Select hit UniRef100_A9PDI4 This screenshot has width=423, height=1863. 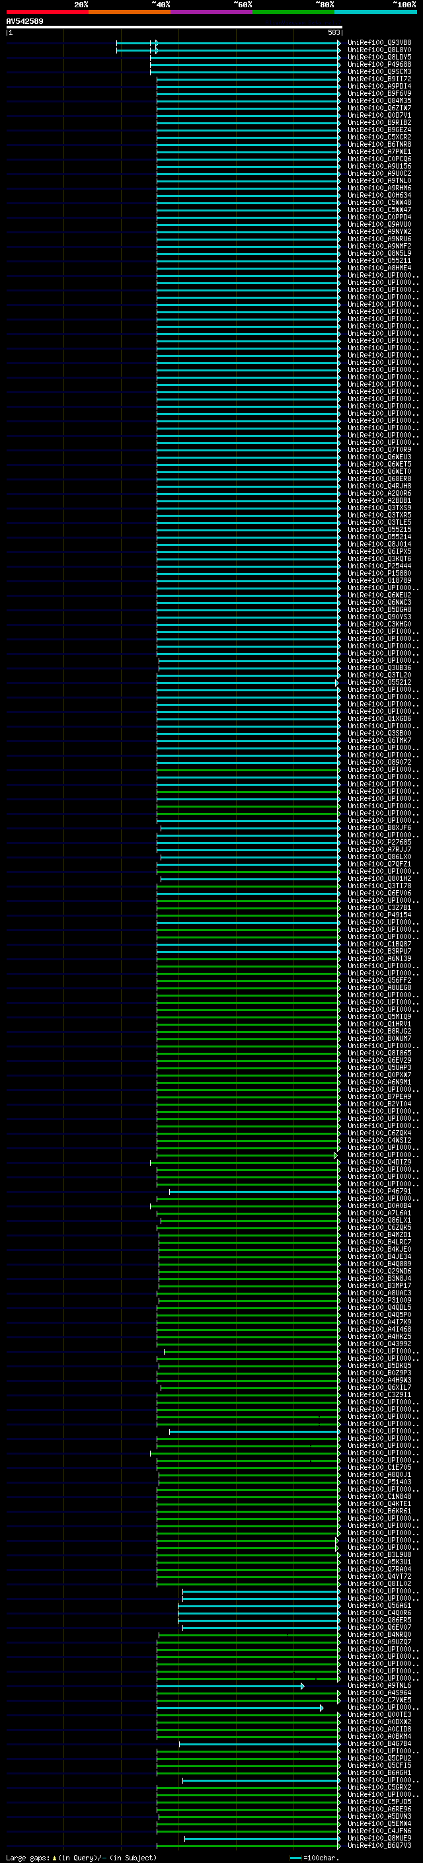pyautogui.click(x=379, y=86)
